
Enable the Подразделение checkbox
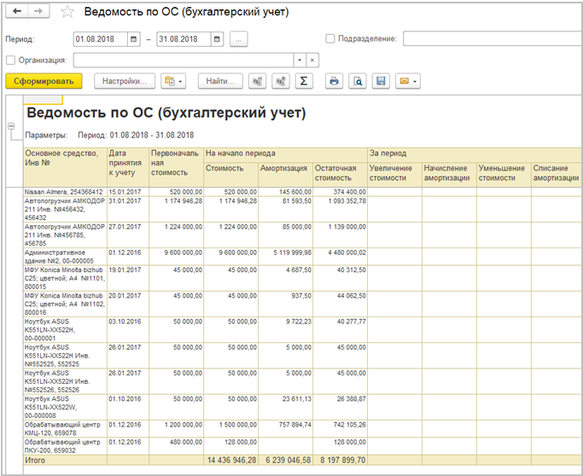[330, 38]
